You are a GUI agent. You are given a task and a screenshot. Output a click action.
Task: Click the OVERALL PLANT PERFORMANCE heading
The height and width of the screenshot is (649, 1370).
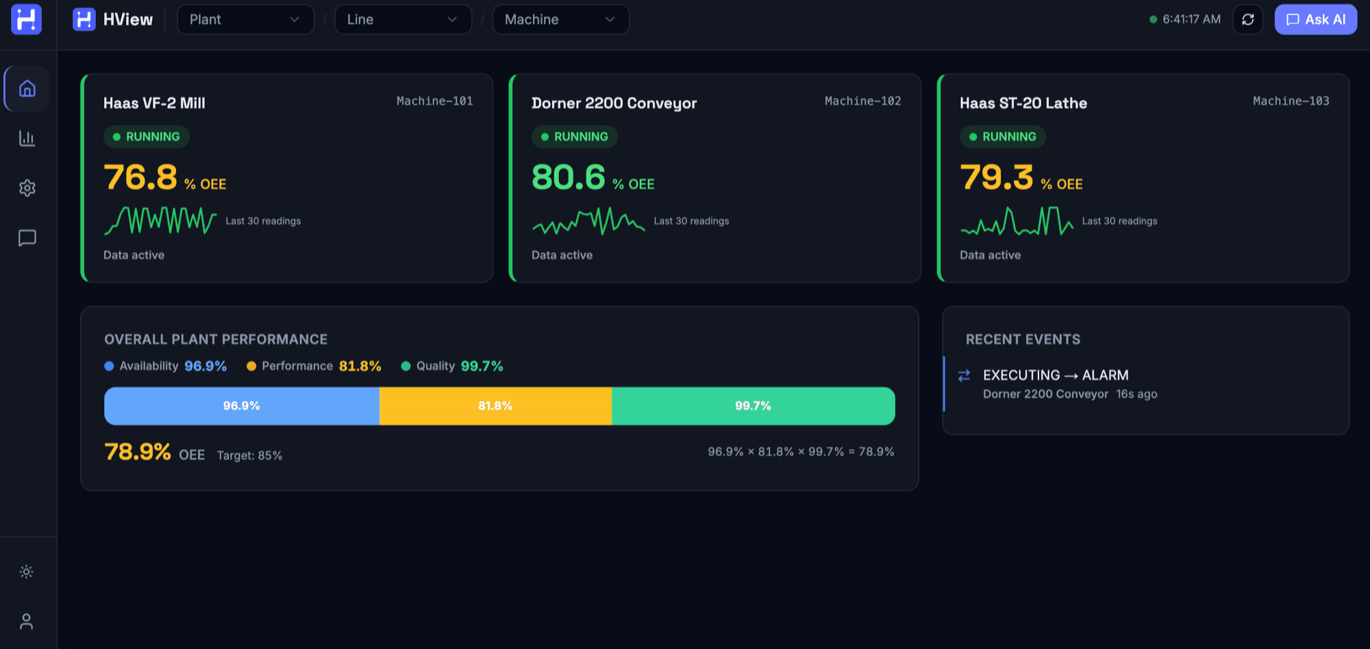click(x=216, y=340)
